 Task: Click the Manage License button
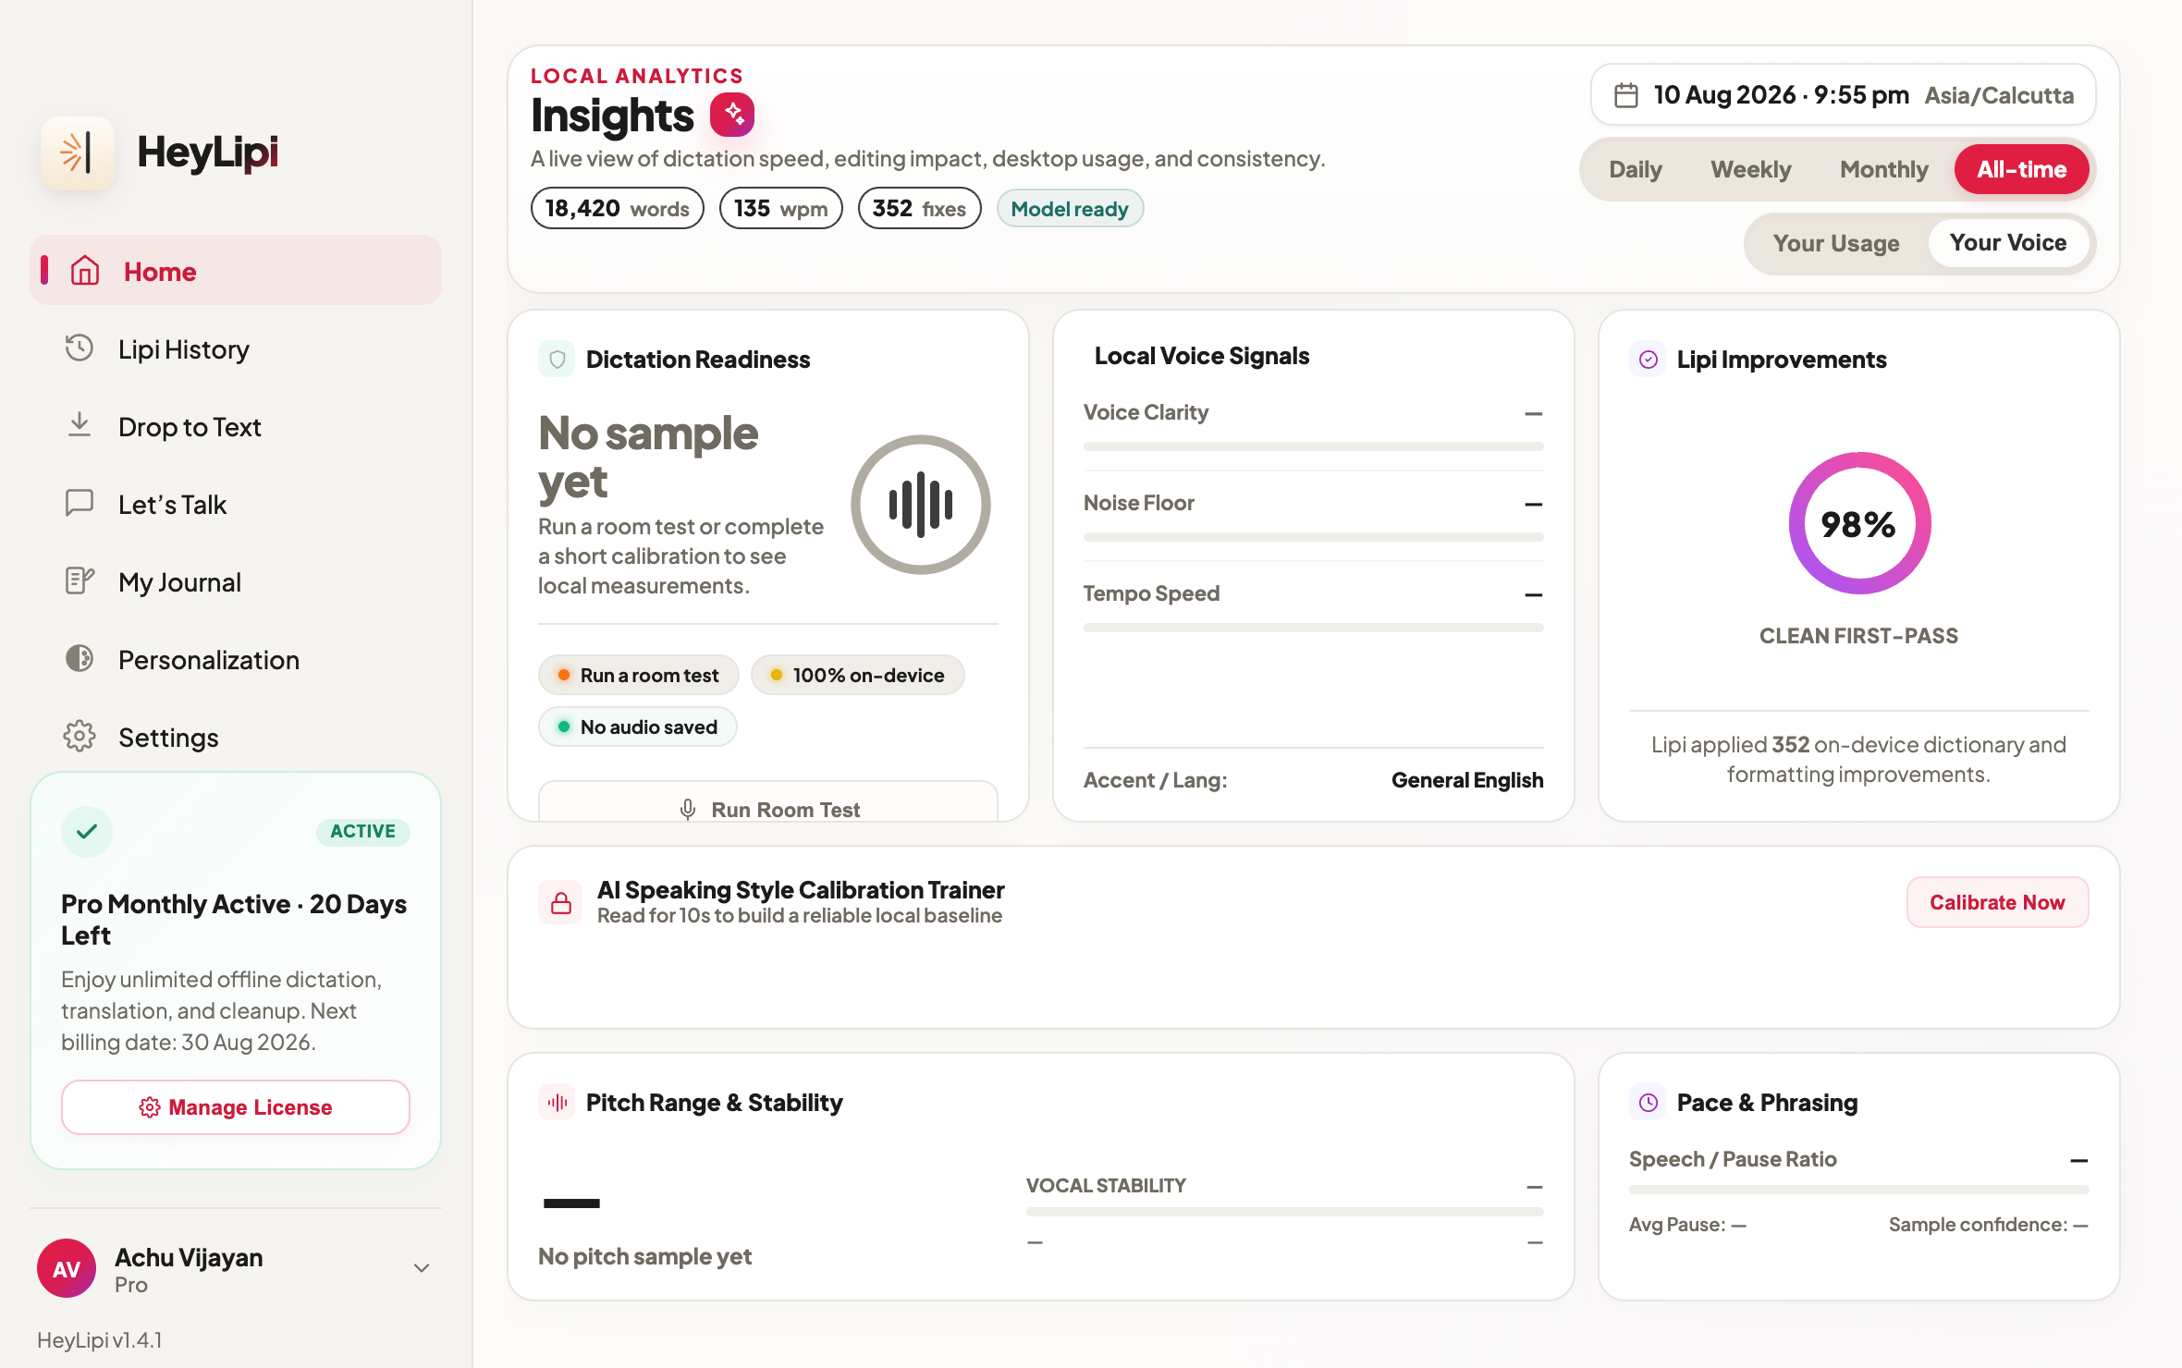pos(236,1107)
